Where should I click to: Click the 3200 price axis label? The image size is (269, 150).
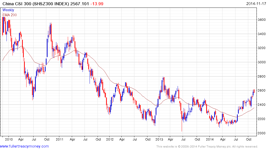(262, 48)
